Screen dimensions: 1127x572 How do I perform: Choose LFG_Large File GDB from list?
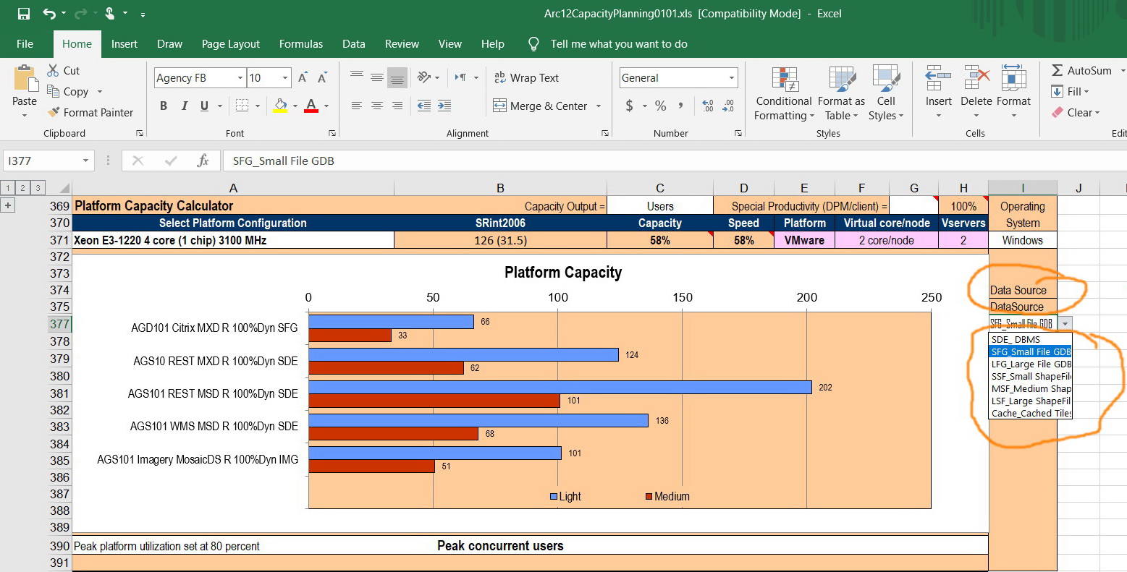pyautogui.click(x=1030, y=364)
